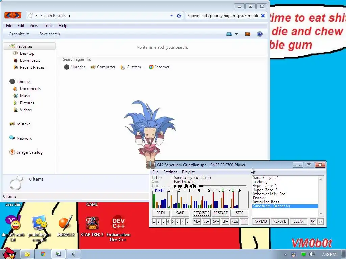Click the APPEND playlist button
Viewport: 346px width, 259px height.
tap(261, 221)
